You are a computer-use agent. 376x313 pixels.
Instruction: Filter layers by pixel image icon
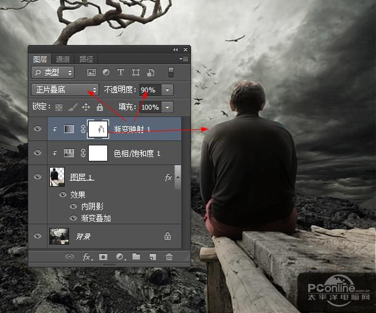click(x=91, y=72)
